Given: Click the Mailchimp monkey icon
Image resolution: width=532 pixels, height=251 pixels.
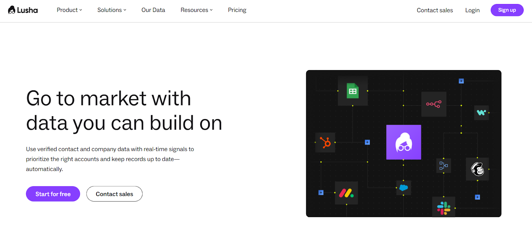Looking at the screenshot, I should (x=477, y=169).
